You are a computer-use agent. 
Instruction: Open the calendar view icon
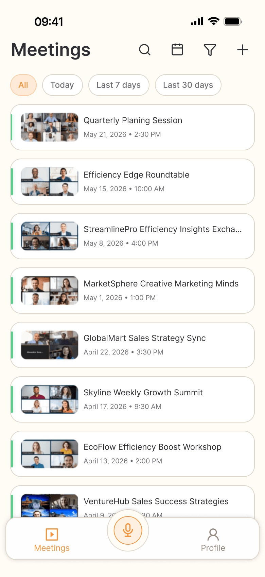click(177, 50)
